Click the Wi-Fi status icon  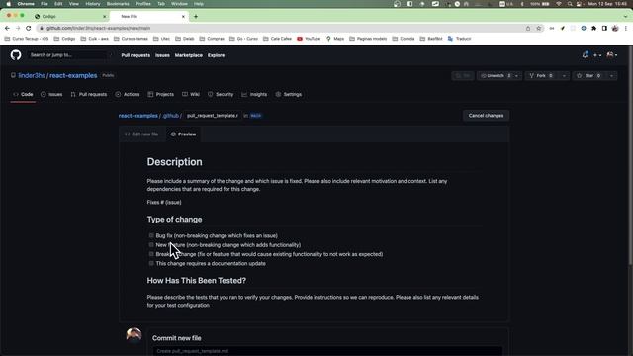[559, 4]
